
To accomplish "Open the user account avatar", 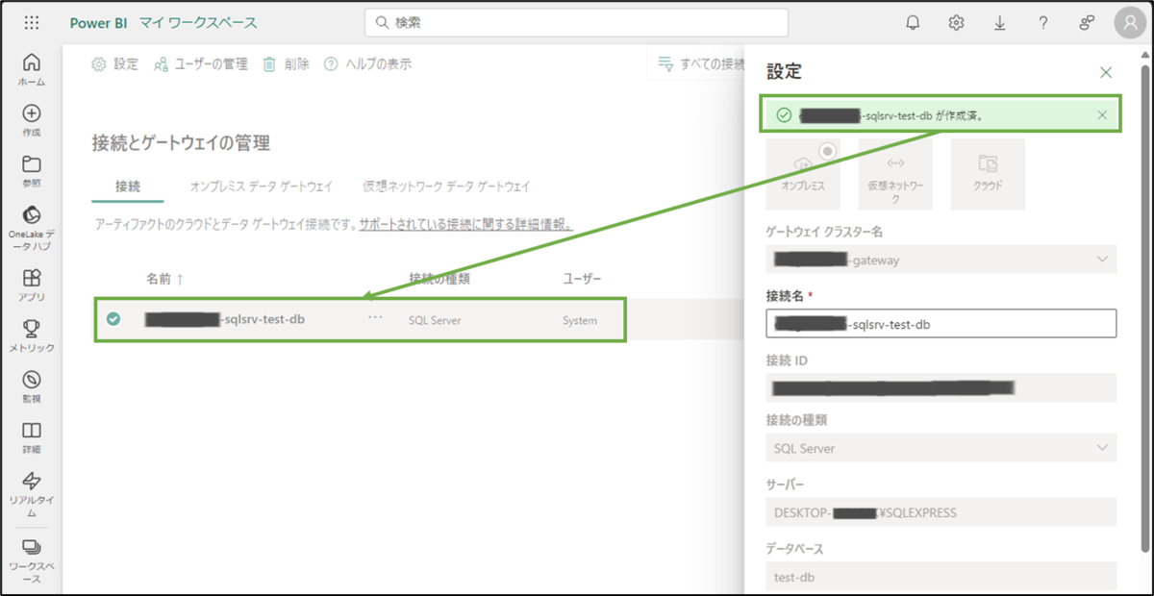I will click(x=1129, y=23).
